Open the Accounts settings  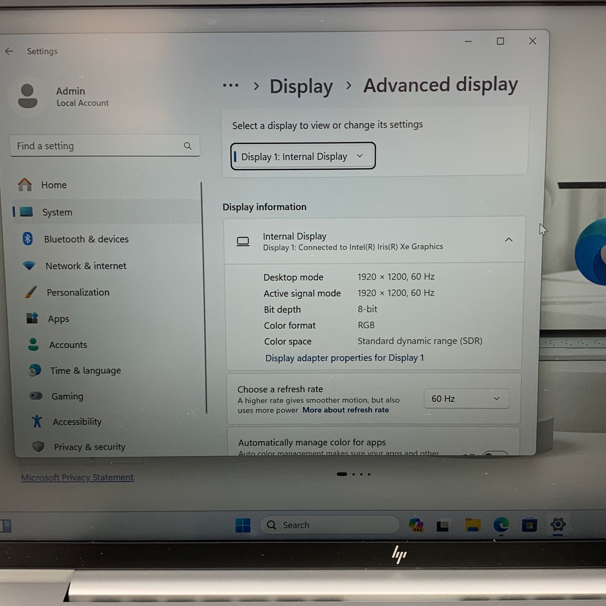coord(68,344)
